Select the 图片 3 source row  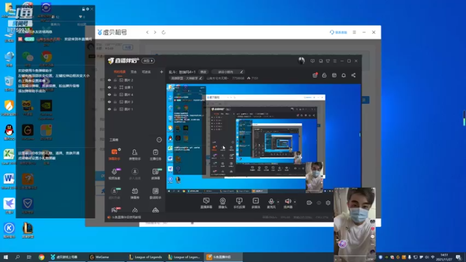pyautogui.click(x=135, y=102)
